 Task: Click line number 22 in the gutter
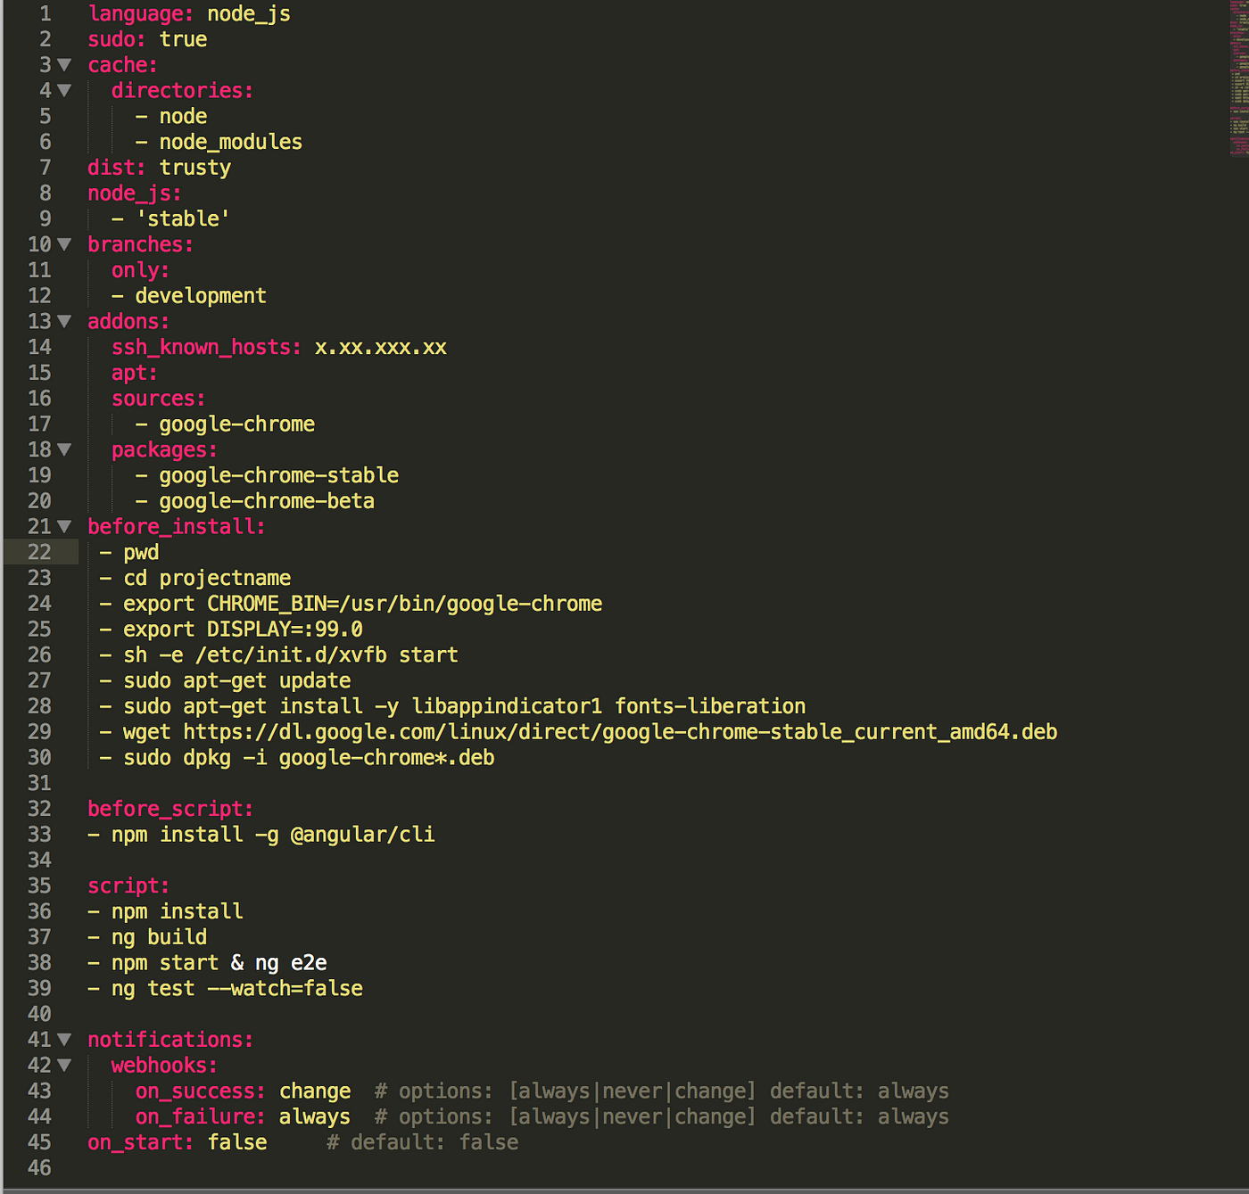39,553
